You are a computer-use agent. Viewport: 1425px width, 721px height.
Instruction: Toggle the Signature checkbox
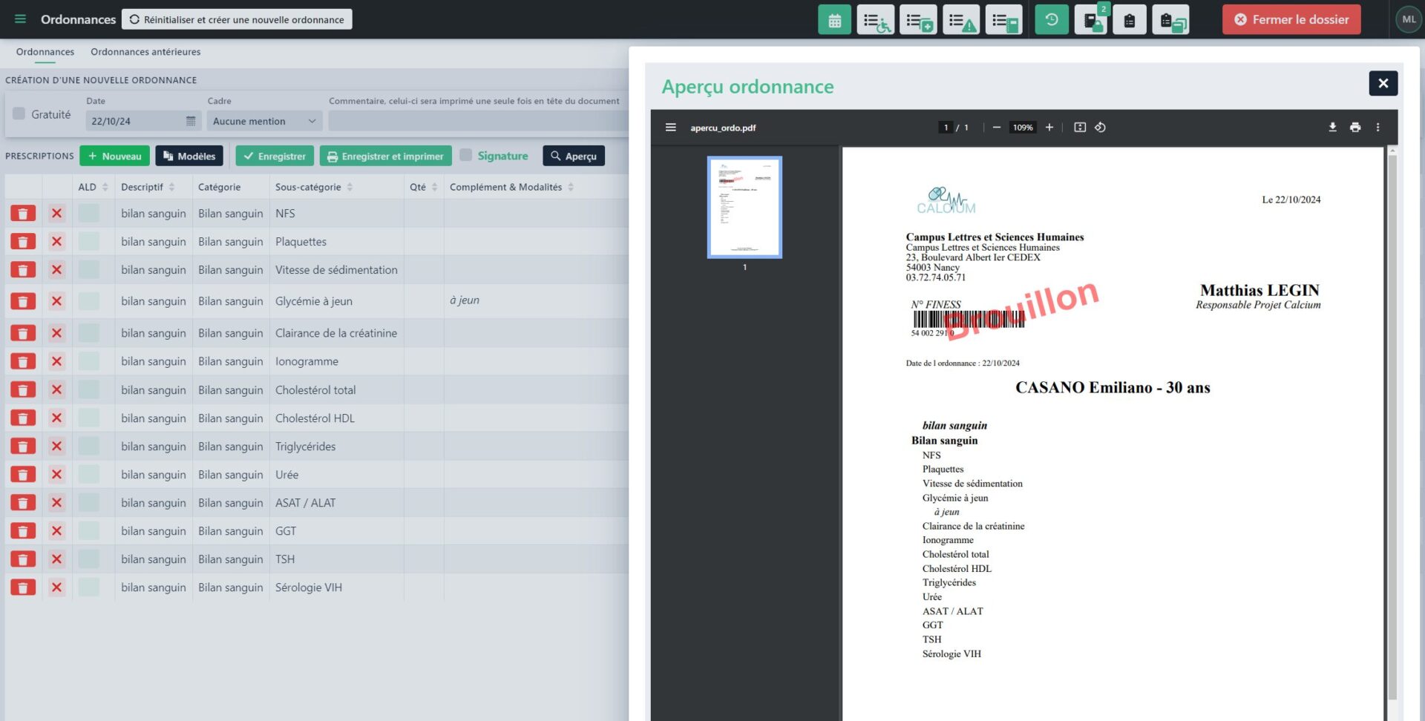(x=466, y=155)
